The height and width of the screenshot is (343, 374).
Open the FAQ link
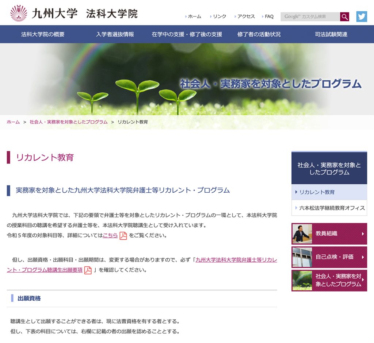pyautogui.click(x=269, y=16)
